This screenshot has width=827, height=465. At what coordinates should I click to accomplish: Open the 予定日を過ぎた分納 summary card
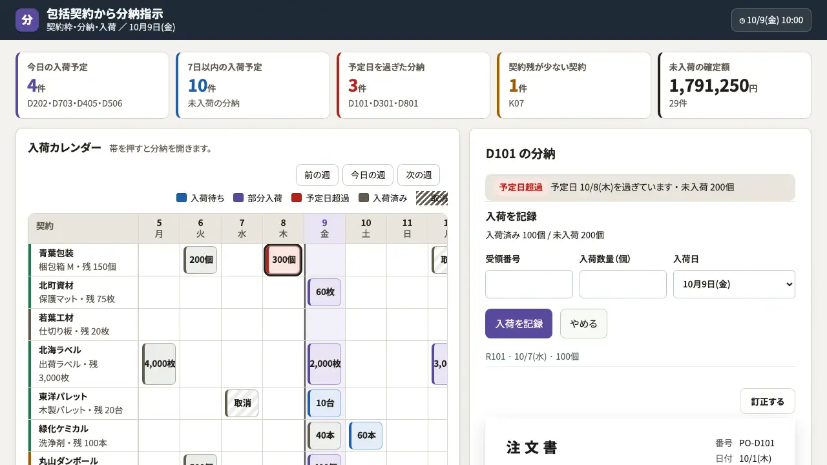(413, 85)
